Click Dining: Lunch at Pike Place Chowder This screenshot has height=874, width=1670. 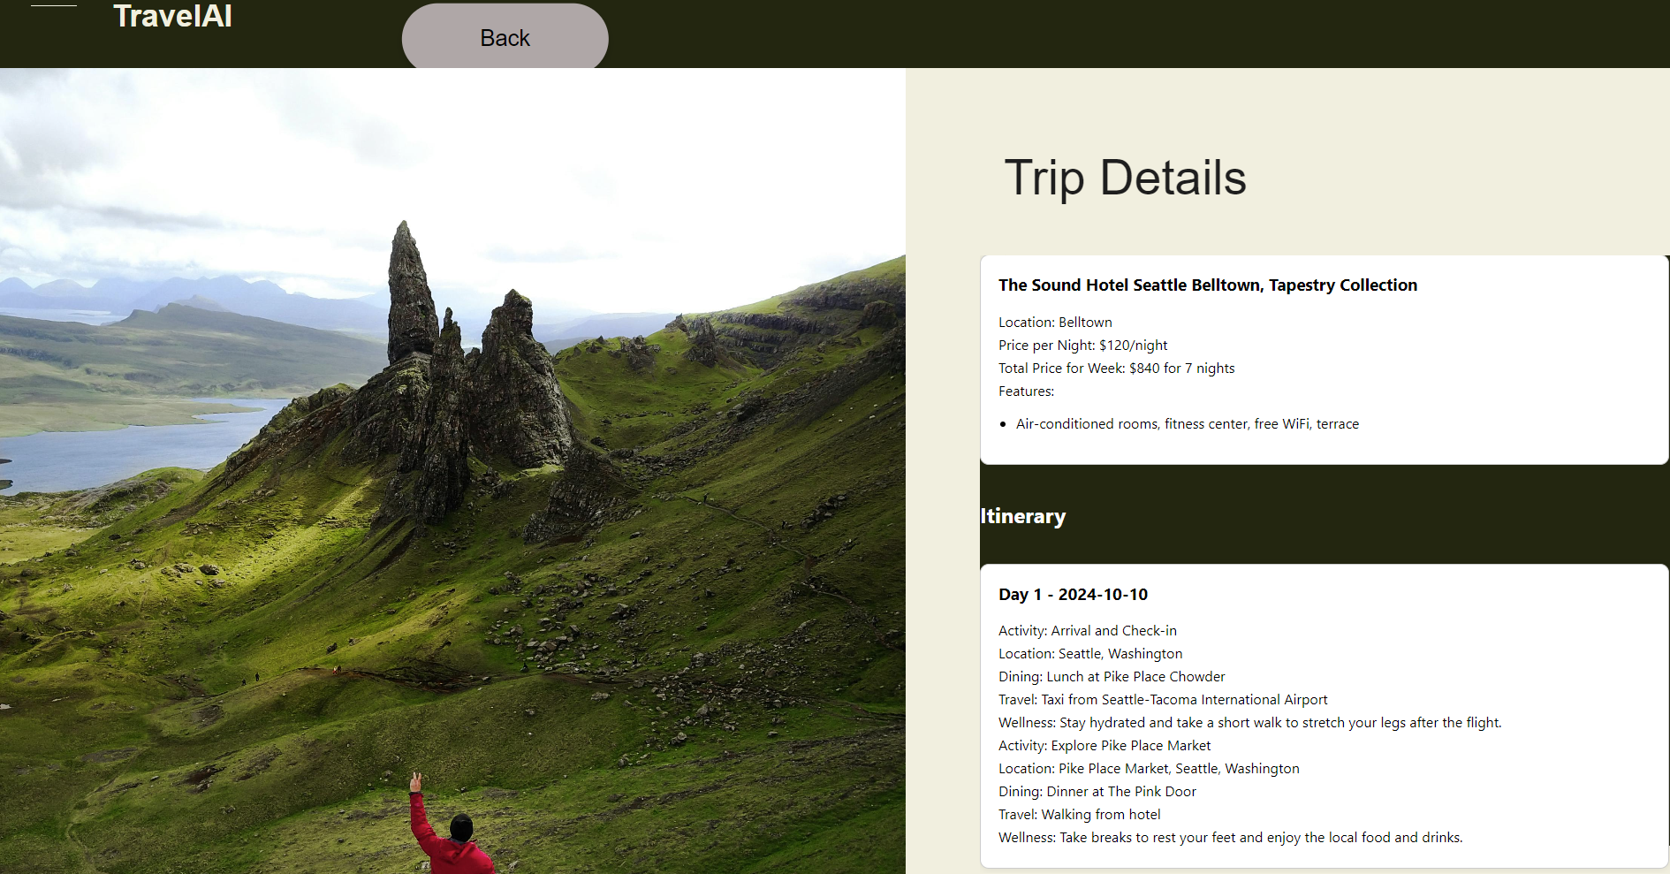point(1112,676)
